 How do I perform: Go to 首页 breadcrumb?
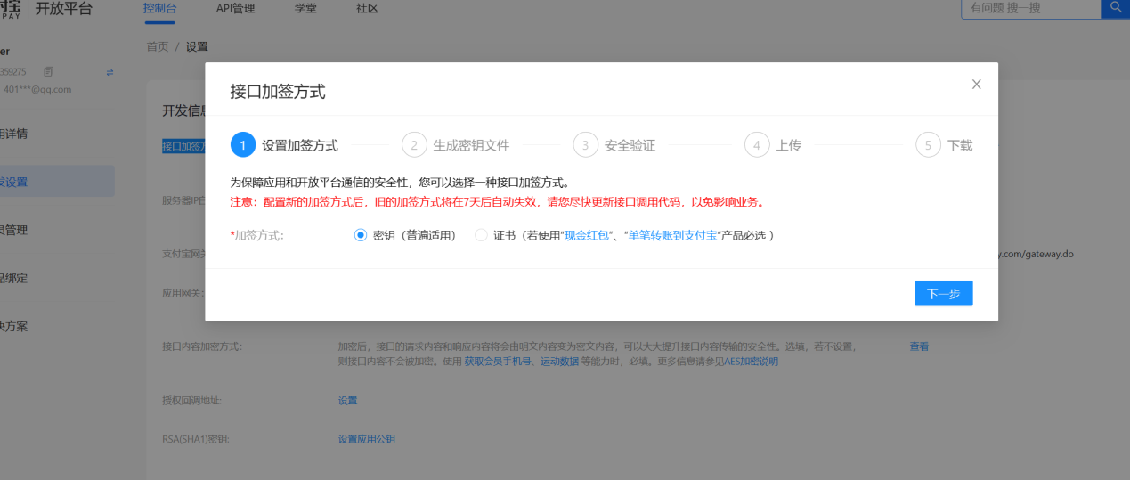pos(158,46)
